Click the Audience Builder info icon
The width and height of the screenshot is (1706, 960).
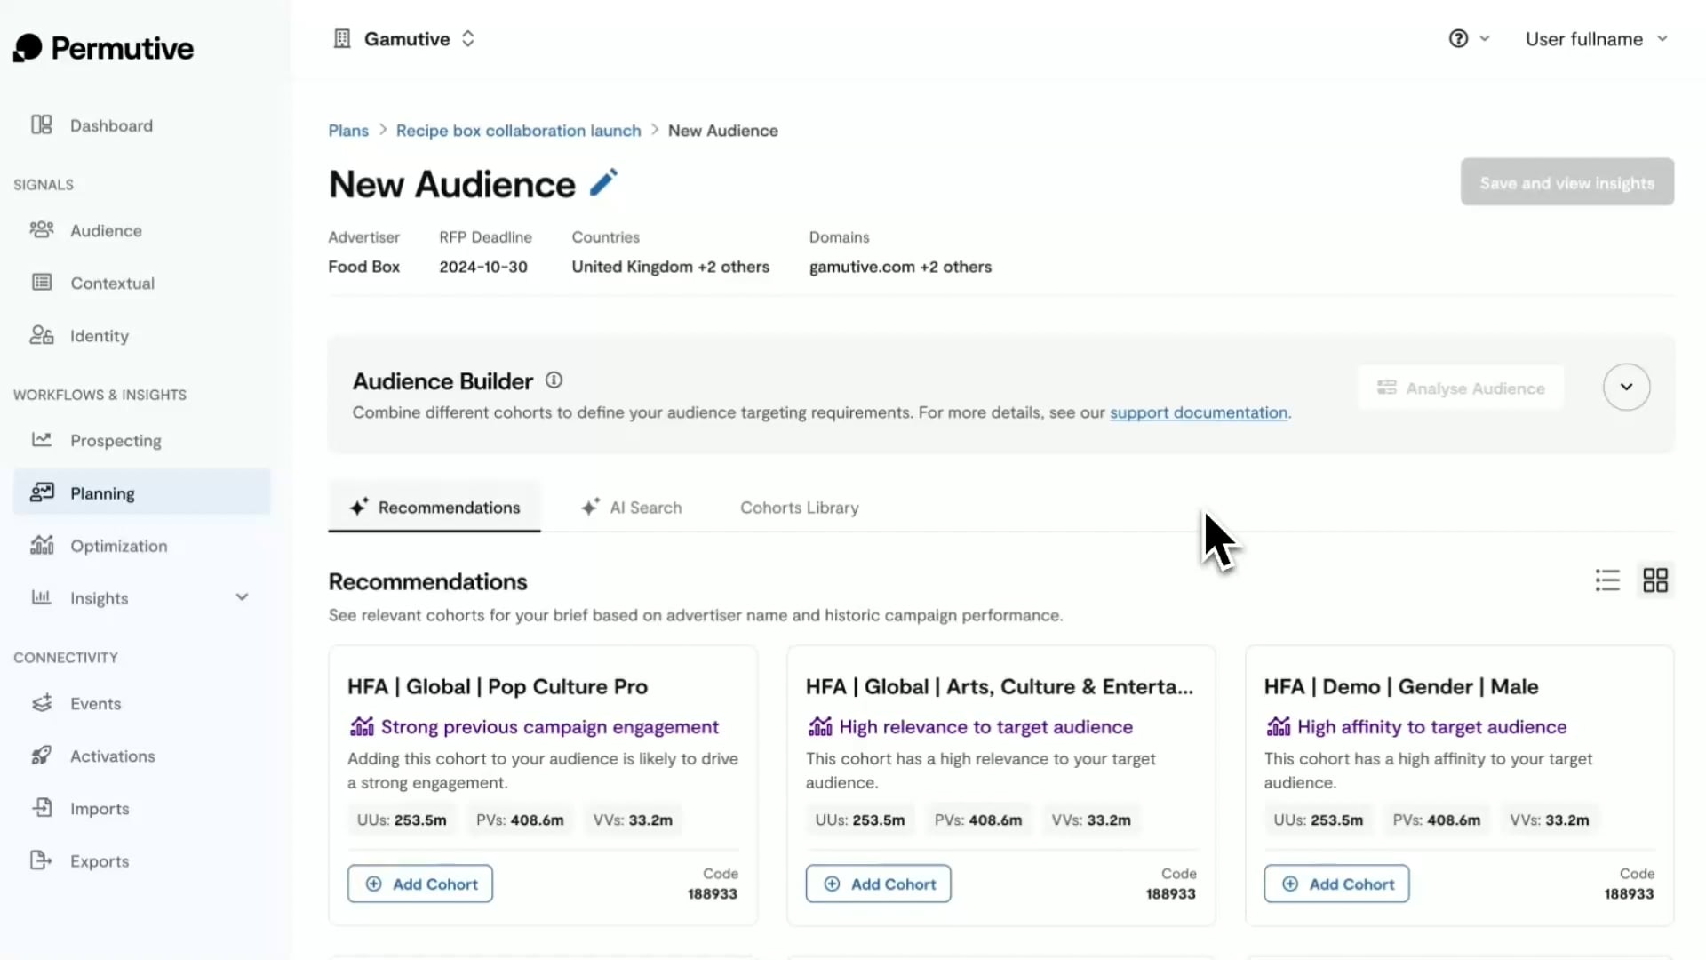coord(554,380)
